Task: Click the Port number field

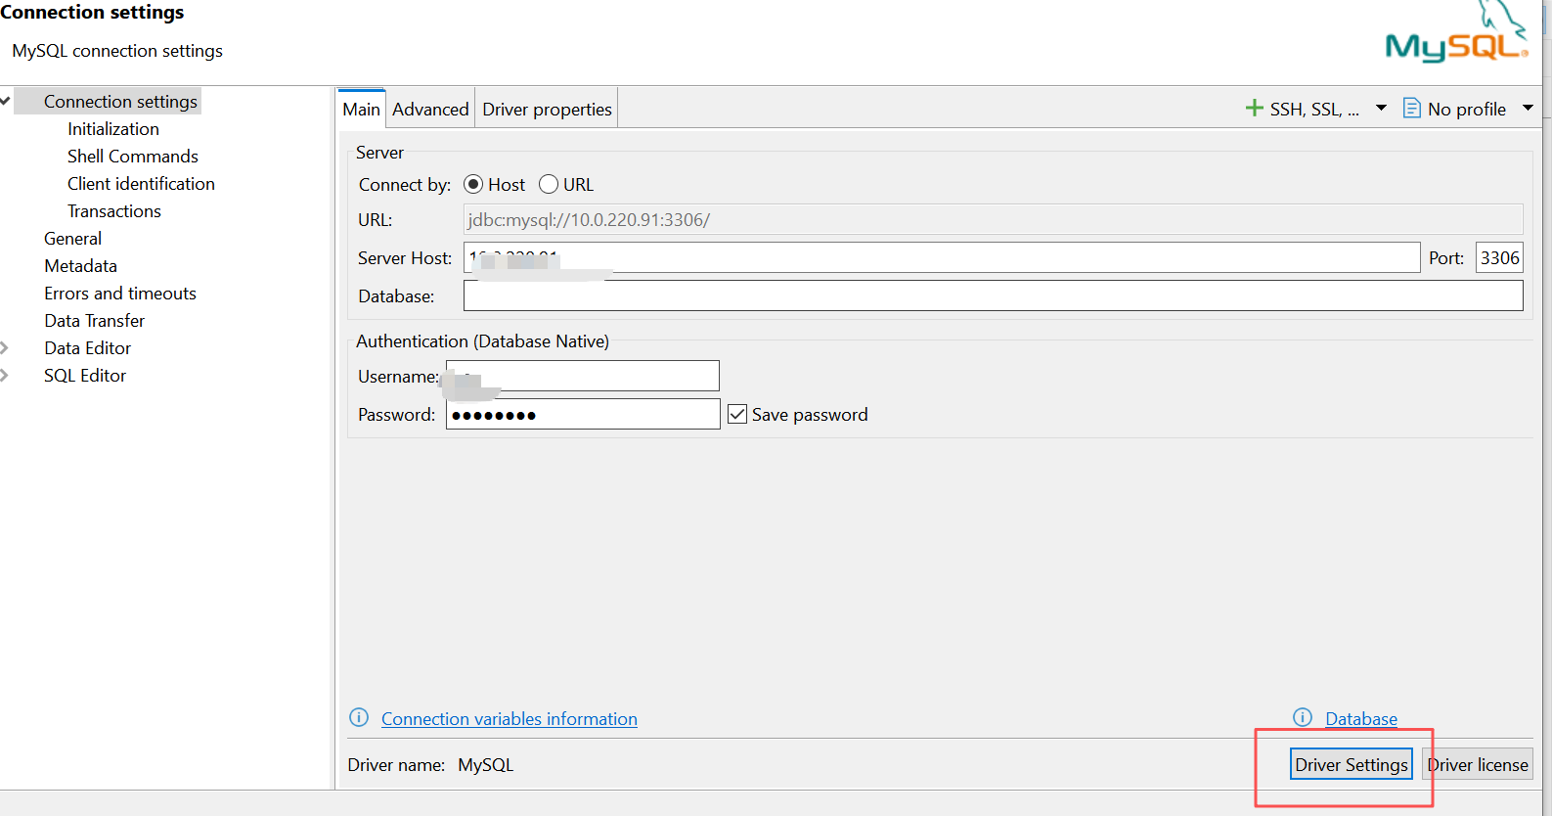Action: tap(1498, 258)
